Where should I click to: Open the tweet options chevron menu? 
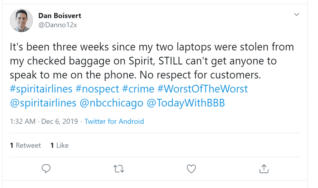(297, 14)
